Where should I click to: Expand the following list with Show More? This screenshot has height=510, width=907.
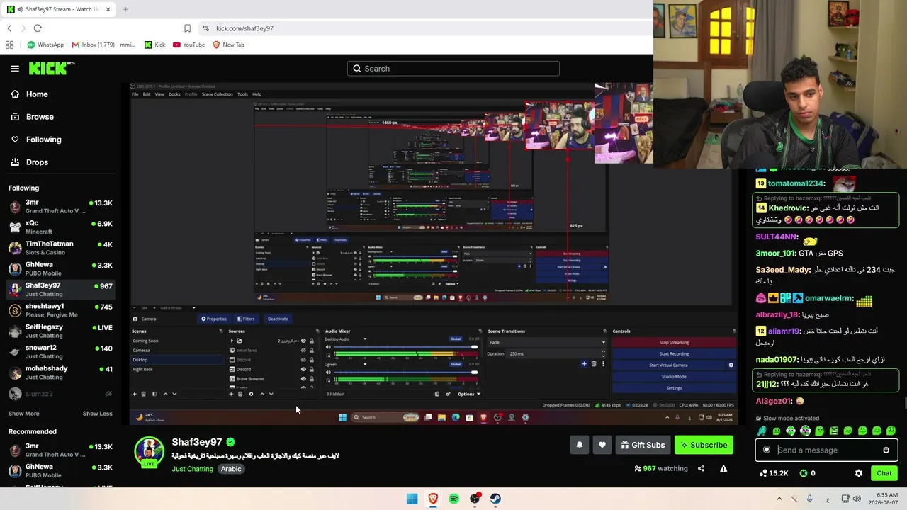(24, 414)
